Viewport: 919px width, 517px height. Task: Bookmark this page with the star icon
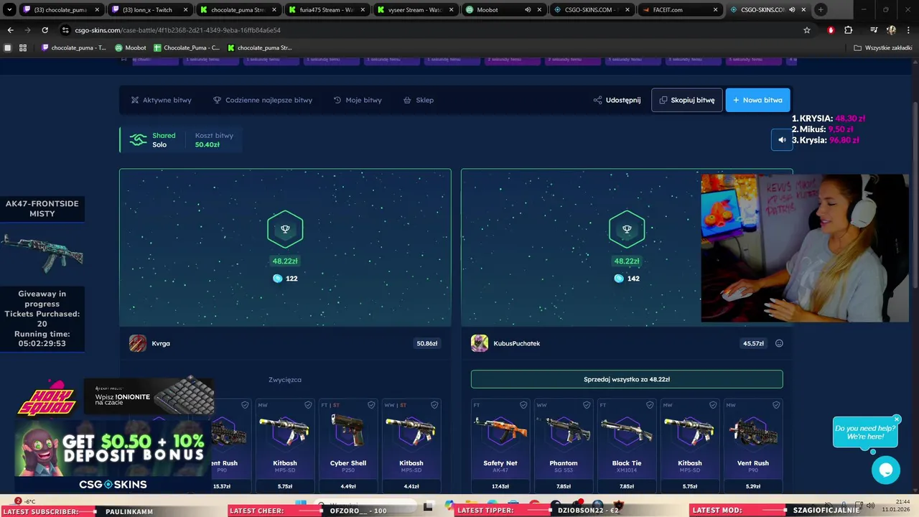point(807,30)
